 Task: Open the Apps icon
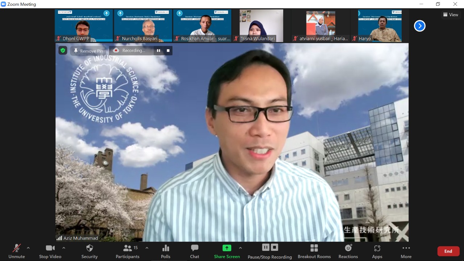click(377, 251)
